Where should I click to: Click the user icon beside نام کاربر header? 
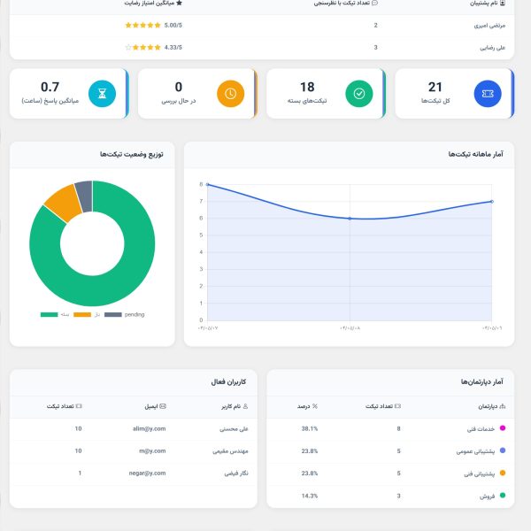[x=245, y=406]
